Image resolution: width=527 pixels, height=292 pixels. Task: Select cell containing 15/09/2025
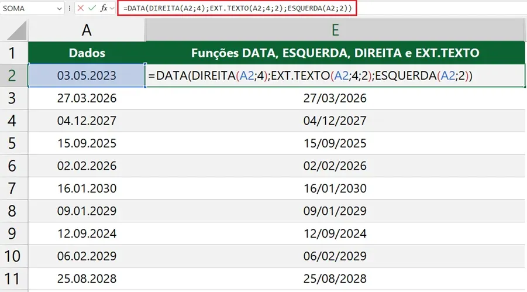(x=335, y=143)
